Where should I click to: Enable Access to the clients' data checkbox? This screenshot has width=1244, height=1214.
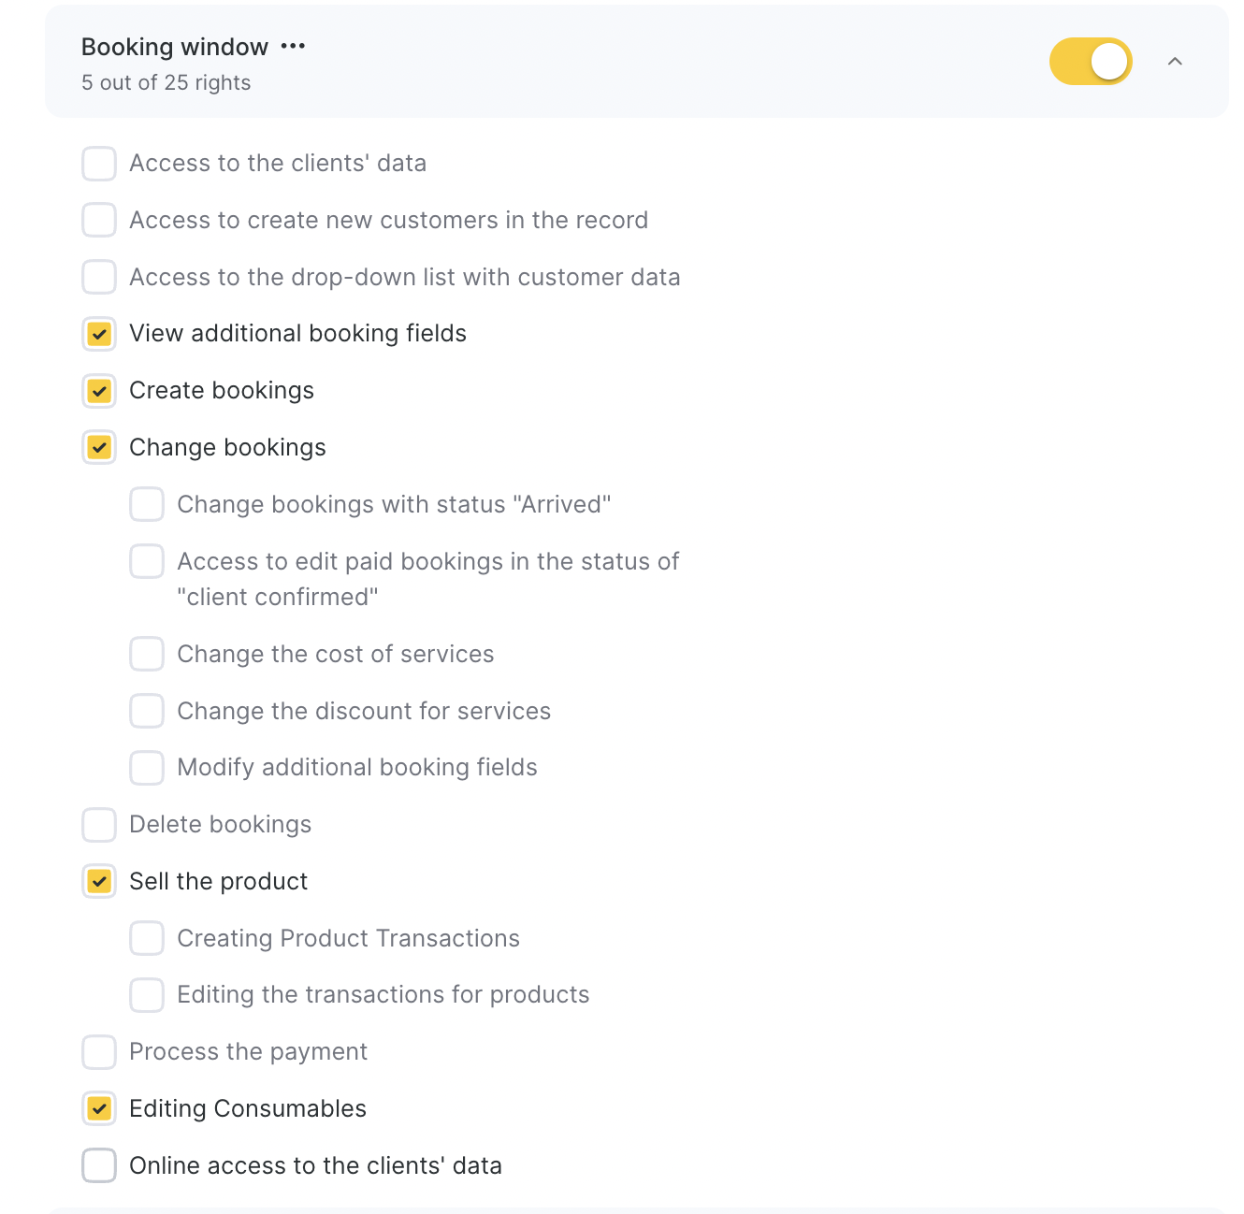point(99,164)
